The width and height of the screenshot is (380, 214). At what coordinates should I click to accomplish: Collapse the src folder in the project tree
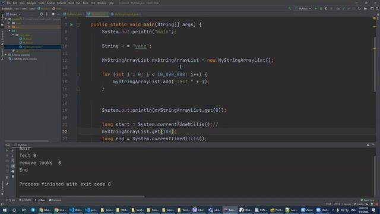[x=9, y=31]
